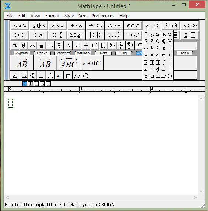208x211 pixels.
Task: Open the Format menu
Action: point(52,16)
